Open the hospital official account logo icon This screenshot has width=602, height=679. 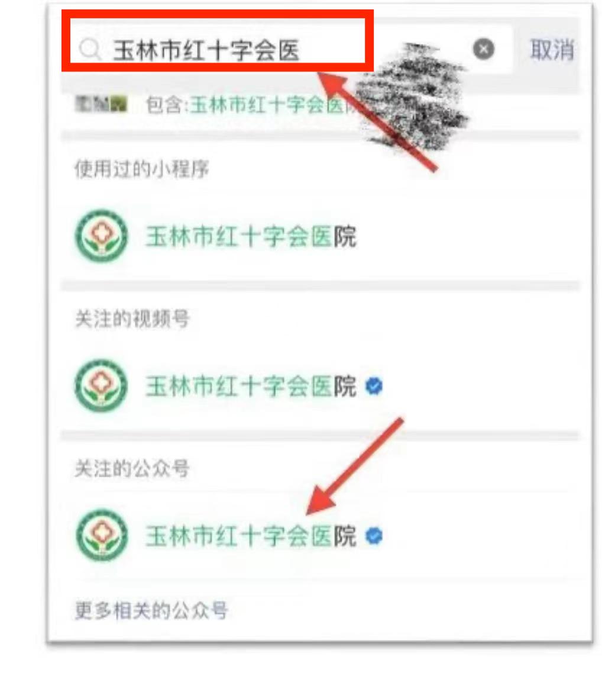coord(102,536)
